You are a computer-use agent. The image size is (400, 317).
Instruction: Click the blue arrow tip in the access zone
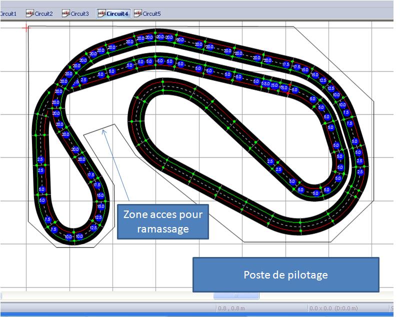[103, 130]
